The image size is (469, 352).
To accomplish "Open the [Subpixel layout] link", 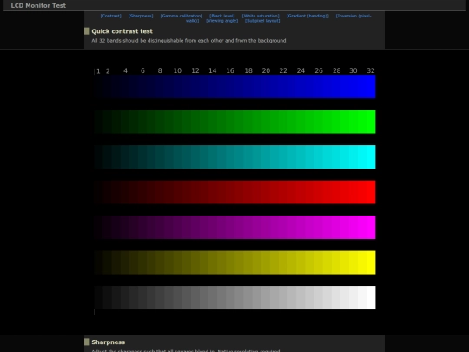I will click(262, 21).
